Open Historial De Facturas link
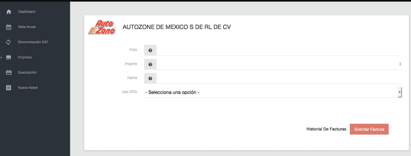411x156 pixels. click(x=326, y=129)
